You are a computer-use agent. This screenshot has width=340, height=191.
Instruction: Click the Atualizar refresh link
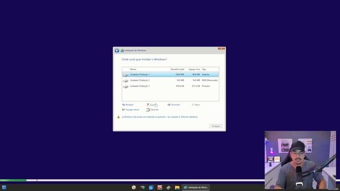click(130, 105)
